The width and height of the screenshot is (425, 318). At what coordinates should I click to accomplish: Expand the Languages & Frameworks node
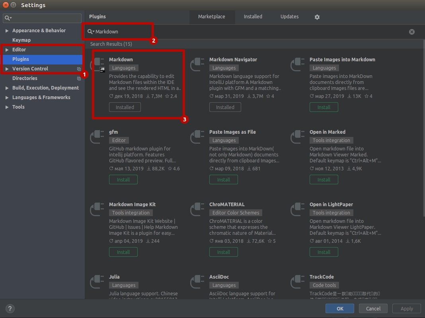pyautogui.click(x=7, y=98)
